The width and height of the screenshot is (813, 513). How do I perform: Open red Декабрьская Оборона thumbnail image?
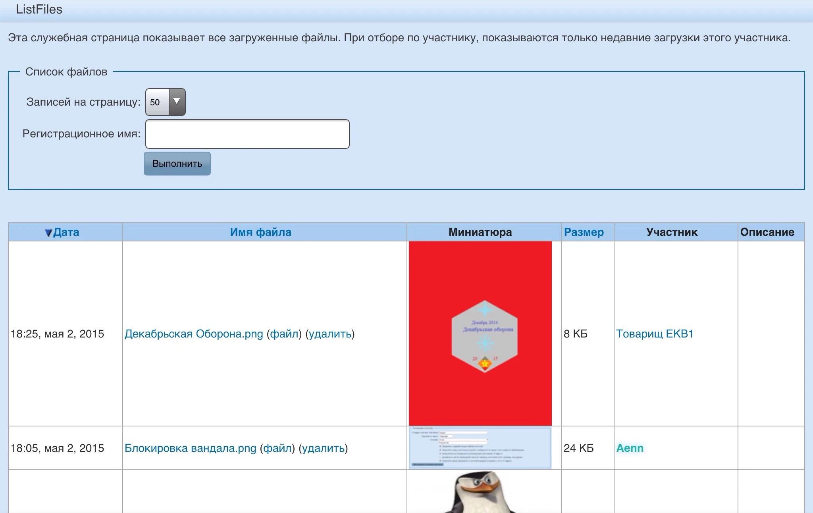coord(480,334)
